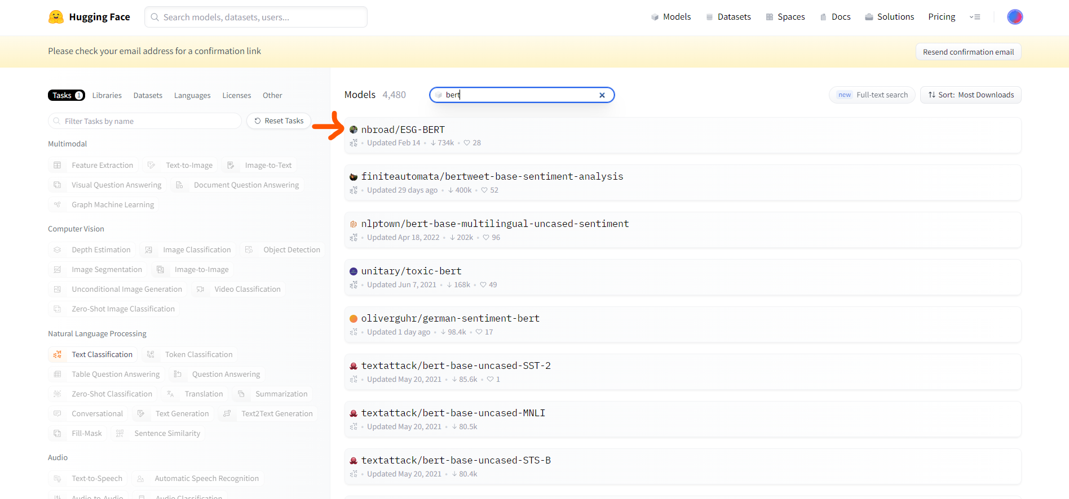Open the user avatar menu
This screenshot has height=499, width=1069.
[1015, 17]
